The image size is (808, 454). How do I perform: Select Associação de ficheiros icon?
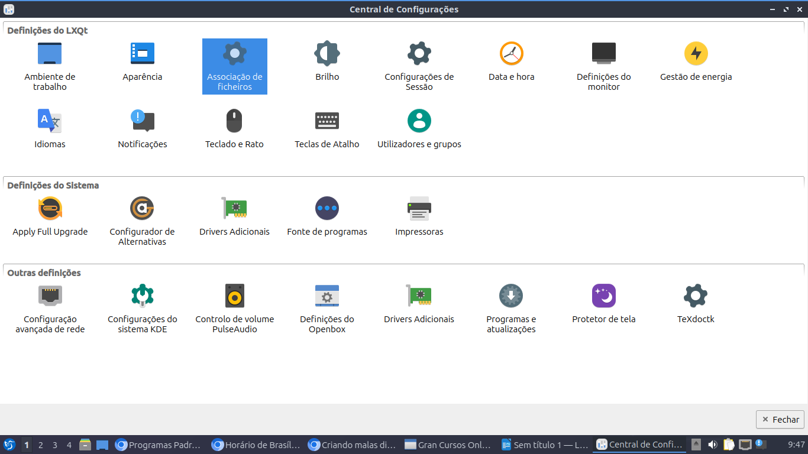(x=235, y=66)
